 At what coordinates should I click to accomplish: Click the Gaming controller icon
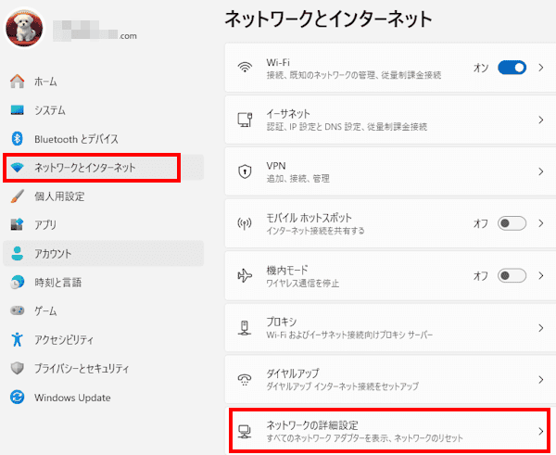[x=17, y=310]
